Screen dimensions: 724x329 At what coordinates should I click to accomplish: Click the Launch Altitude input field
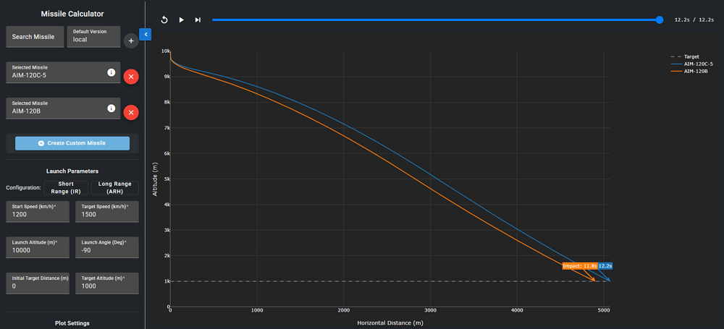point(36,247)
